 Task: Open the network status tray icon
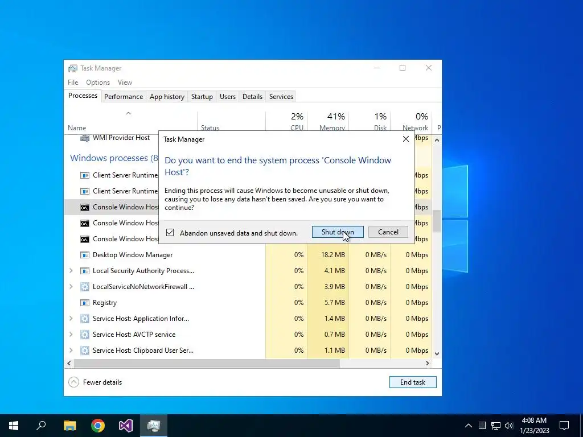pyautogui.click(x=496, y=426)
